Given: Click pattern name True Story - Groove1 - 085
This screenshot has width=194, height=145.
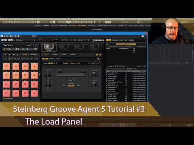Looking at the screenshot, I should 72,63.
